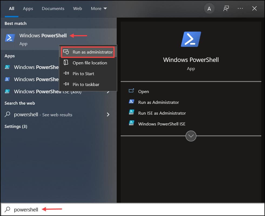Select the Windows PowerShell app icon under Best match
This screenshot has width=265, height=216.
[10, 38]
